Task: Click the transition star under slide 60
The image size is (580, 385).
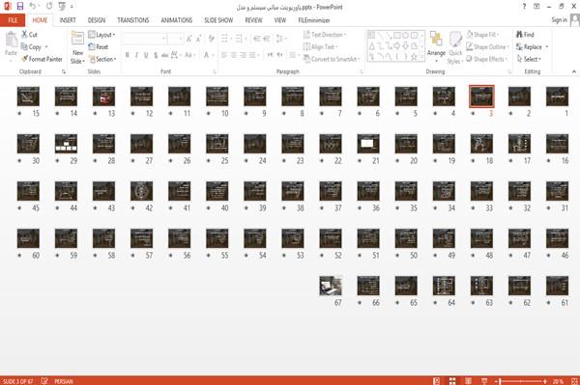Action: [x=19, y=255]
